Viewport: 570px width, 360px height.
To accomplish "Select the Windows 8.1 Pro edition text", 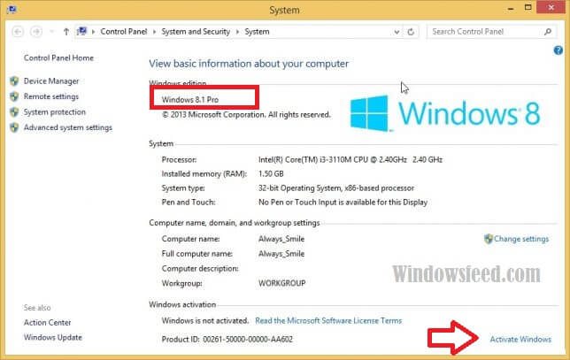I will pos(190,100).
